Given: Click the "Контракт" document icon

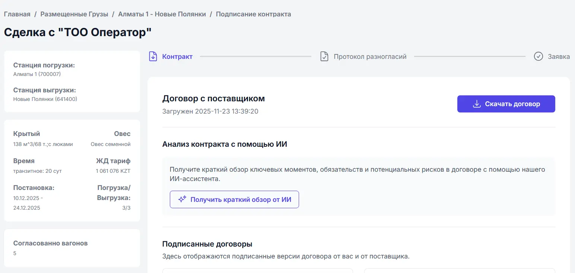Looking at the screenshot, I should pos(153,56).
